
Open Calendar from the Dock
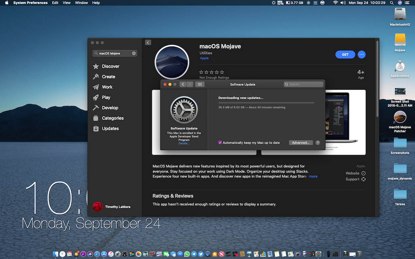point(69,254)
